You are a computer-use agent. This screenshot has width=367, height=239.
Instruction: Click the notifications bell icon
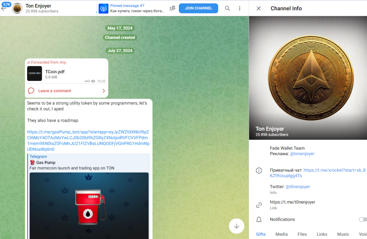point(259,220)
